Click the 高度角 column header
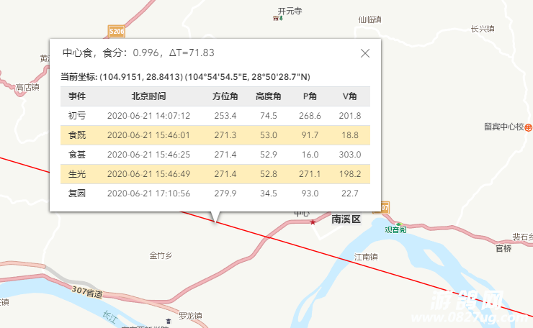The height and width of the screenshot is (328, 533). 268,96
